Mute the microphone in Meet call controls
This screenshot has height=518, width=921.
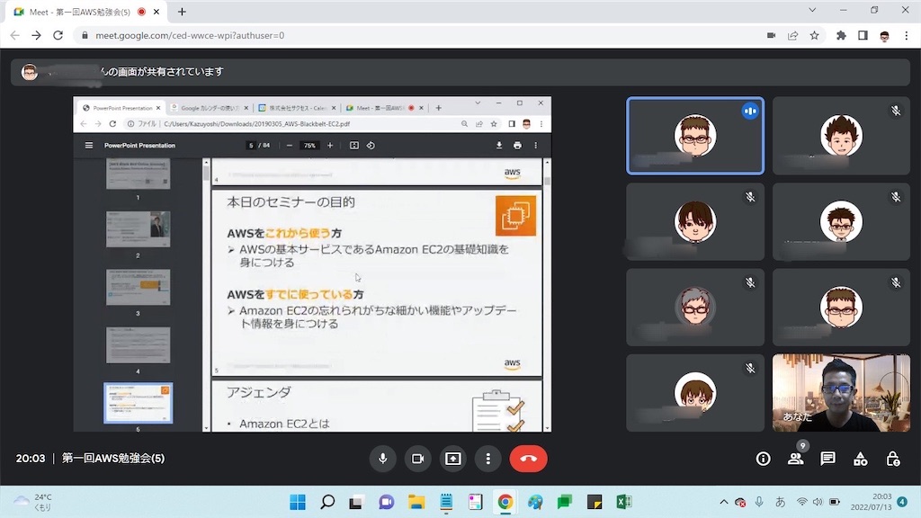[x=382, y=459]
